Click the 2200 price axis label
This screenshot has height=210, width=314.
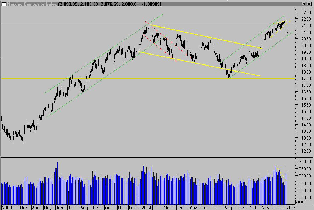click(x=306, y=19)
